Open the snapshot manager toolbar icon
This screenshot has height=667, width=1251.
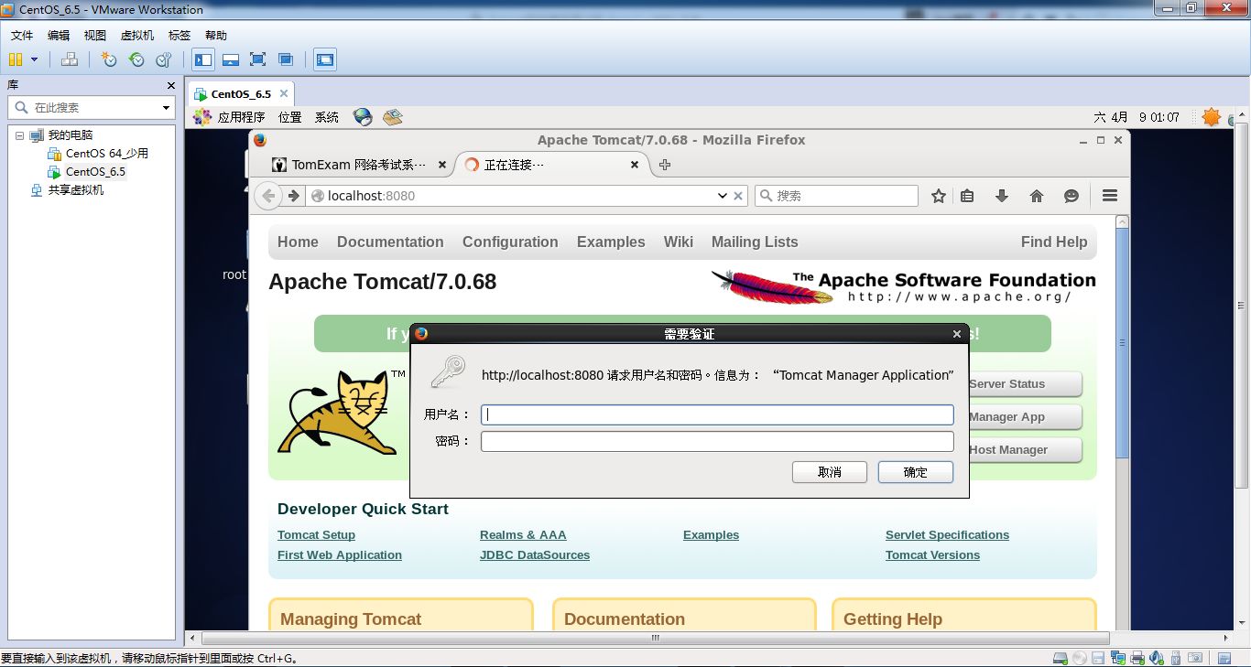tap(164, 59)
